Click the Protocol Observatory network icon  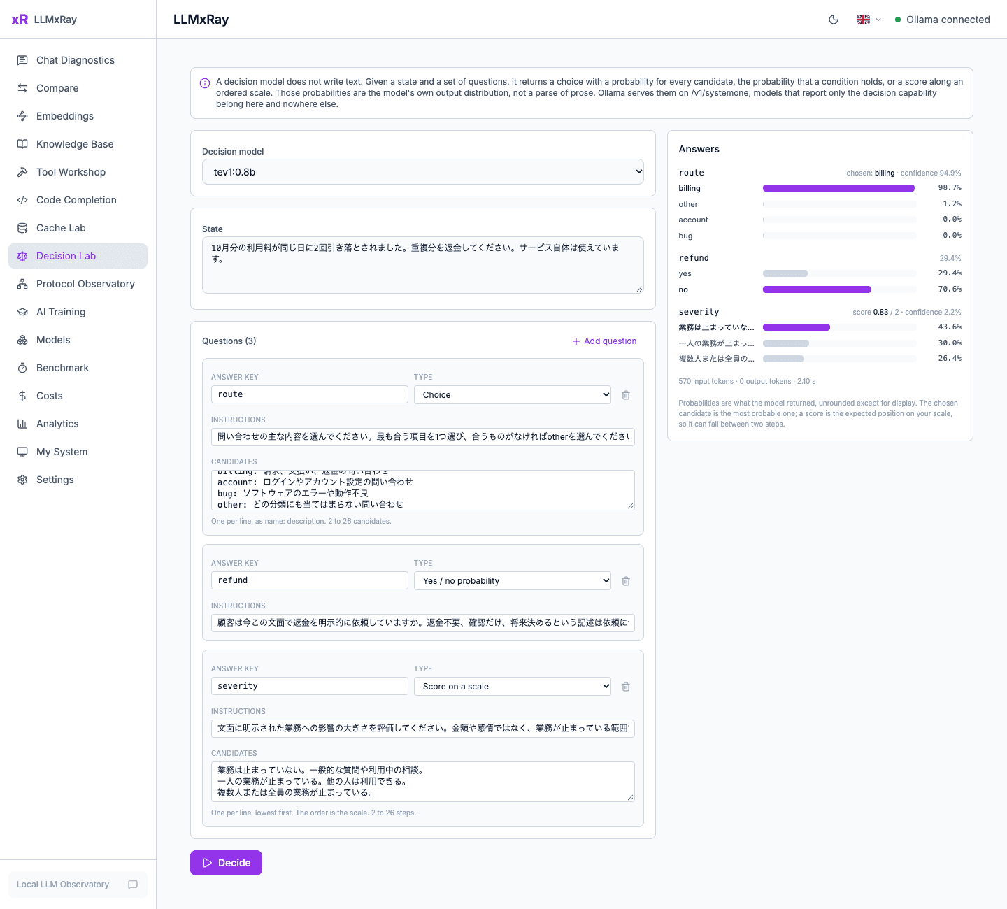tap(22, 284)
